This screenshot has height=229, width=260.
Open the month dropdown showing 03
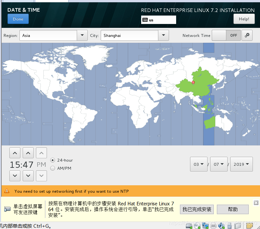[199, 164]
